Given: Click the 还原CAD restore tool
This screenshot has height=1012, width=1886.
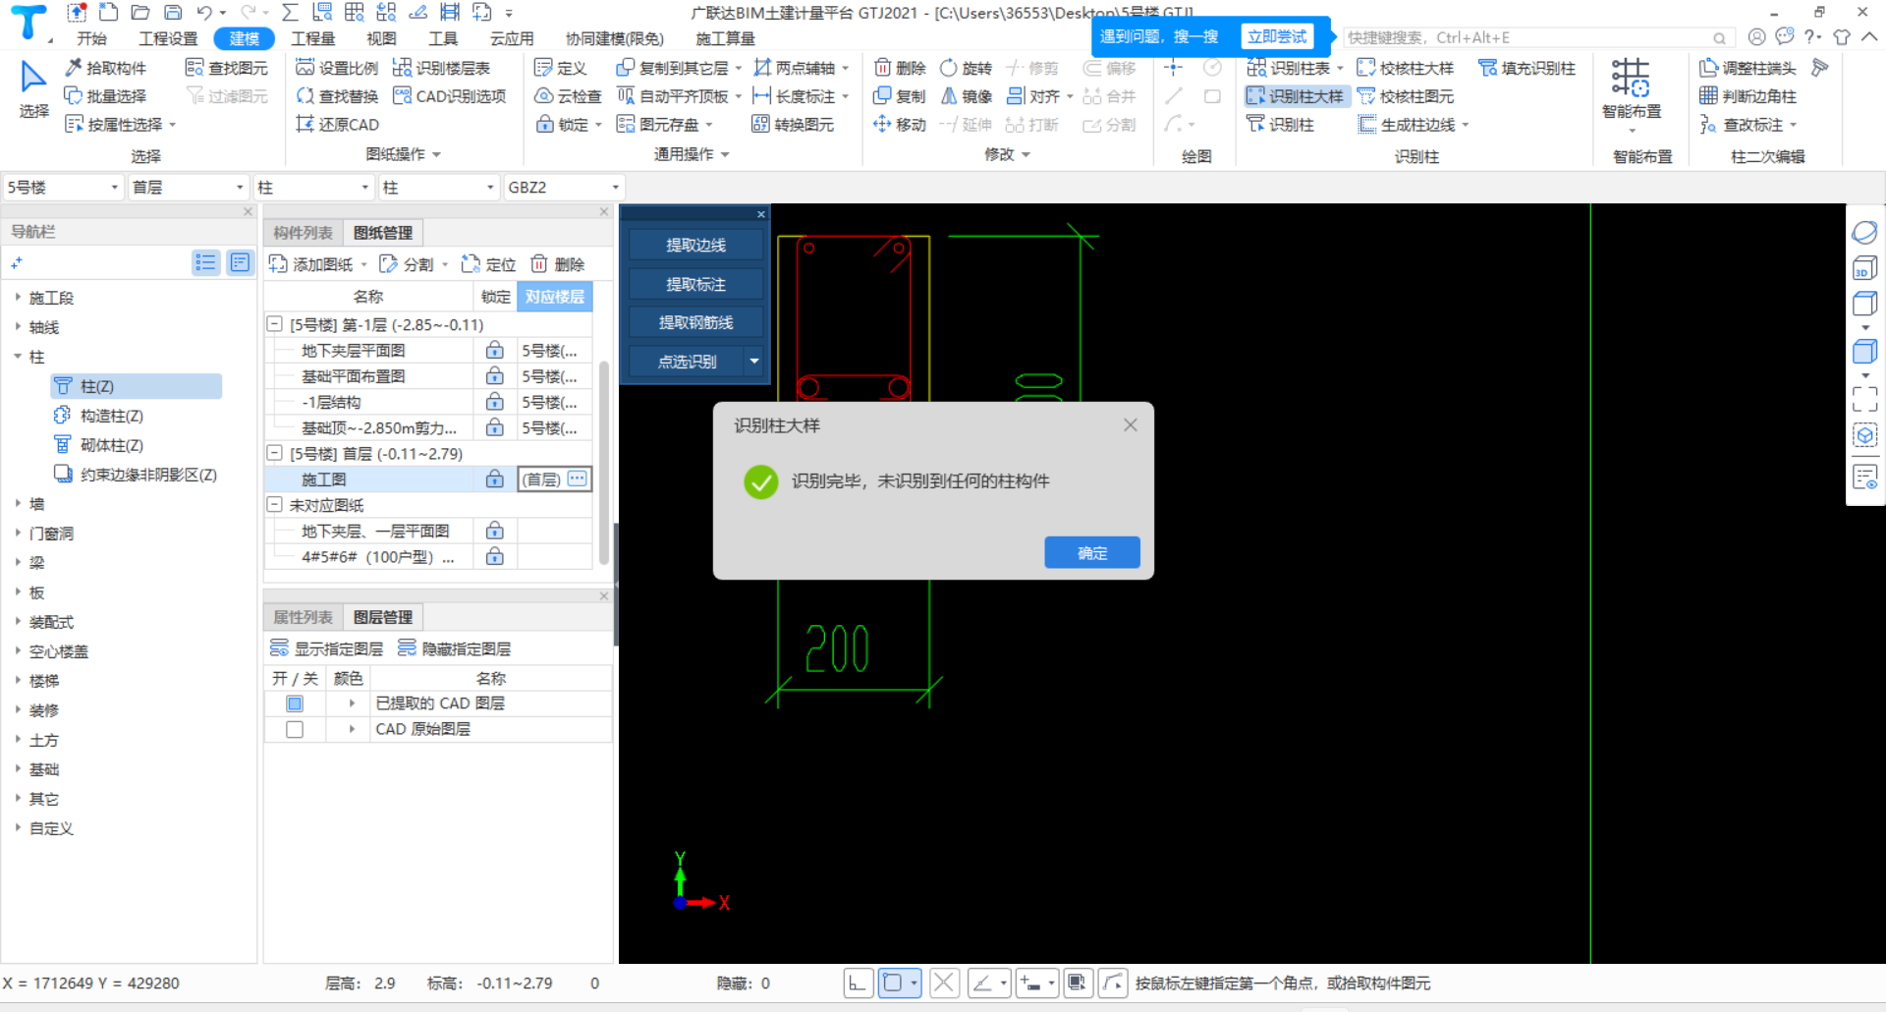Looking at the screenshot, I should coord(337,125).
